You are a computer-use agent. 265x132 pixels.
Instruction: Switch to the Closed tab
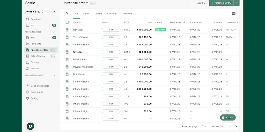click(98, 14)
